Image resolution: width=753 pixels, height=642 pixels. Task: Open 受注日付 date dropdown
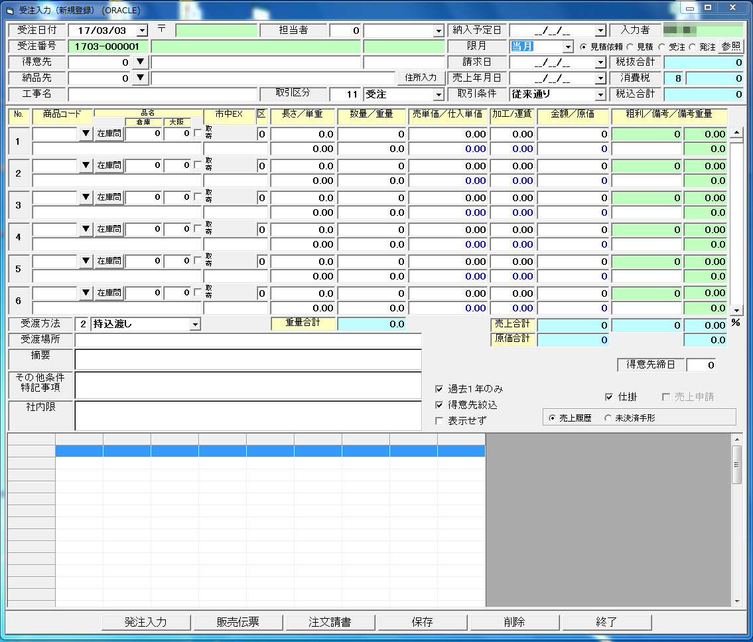pos(142,31)
